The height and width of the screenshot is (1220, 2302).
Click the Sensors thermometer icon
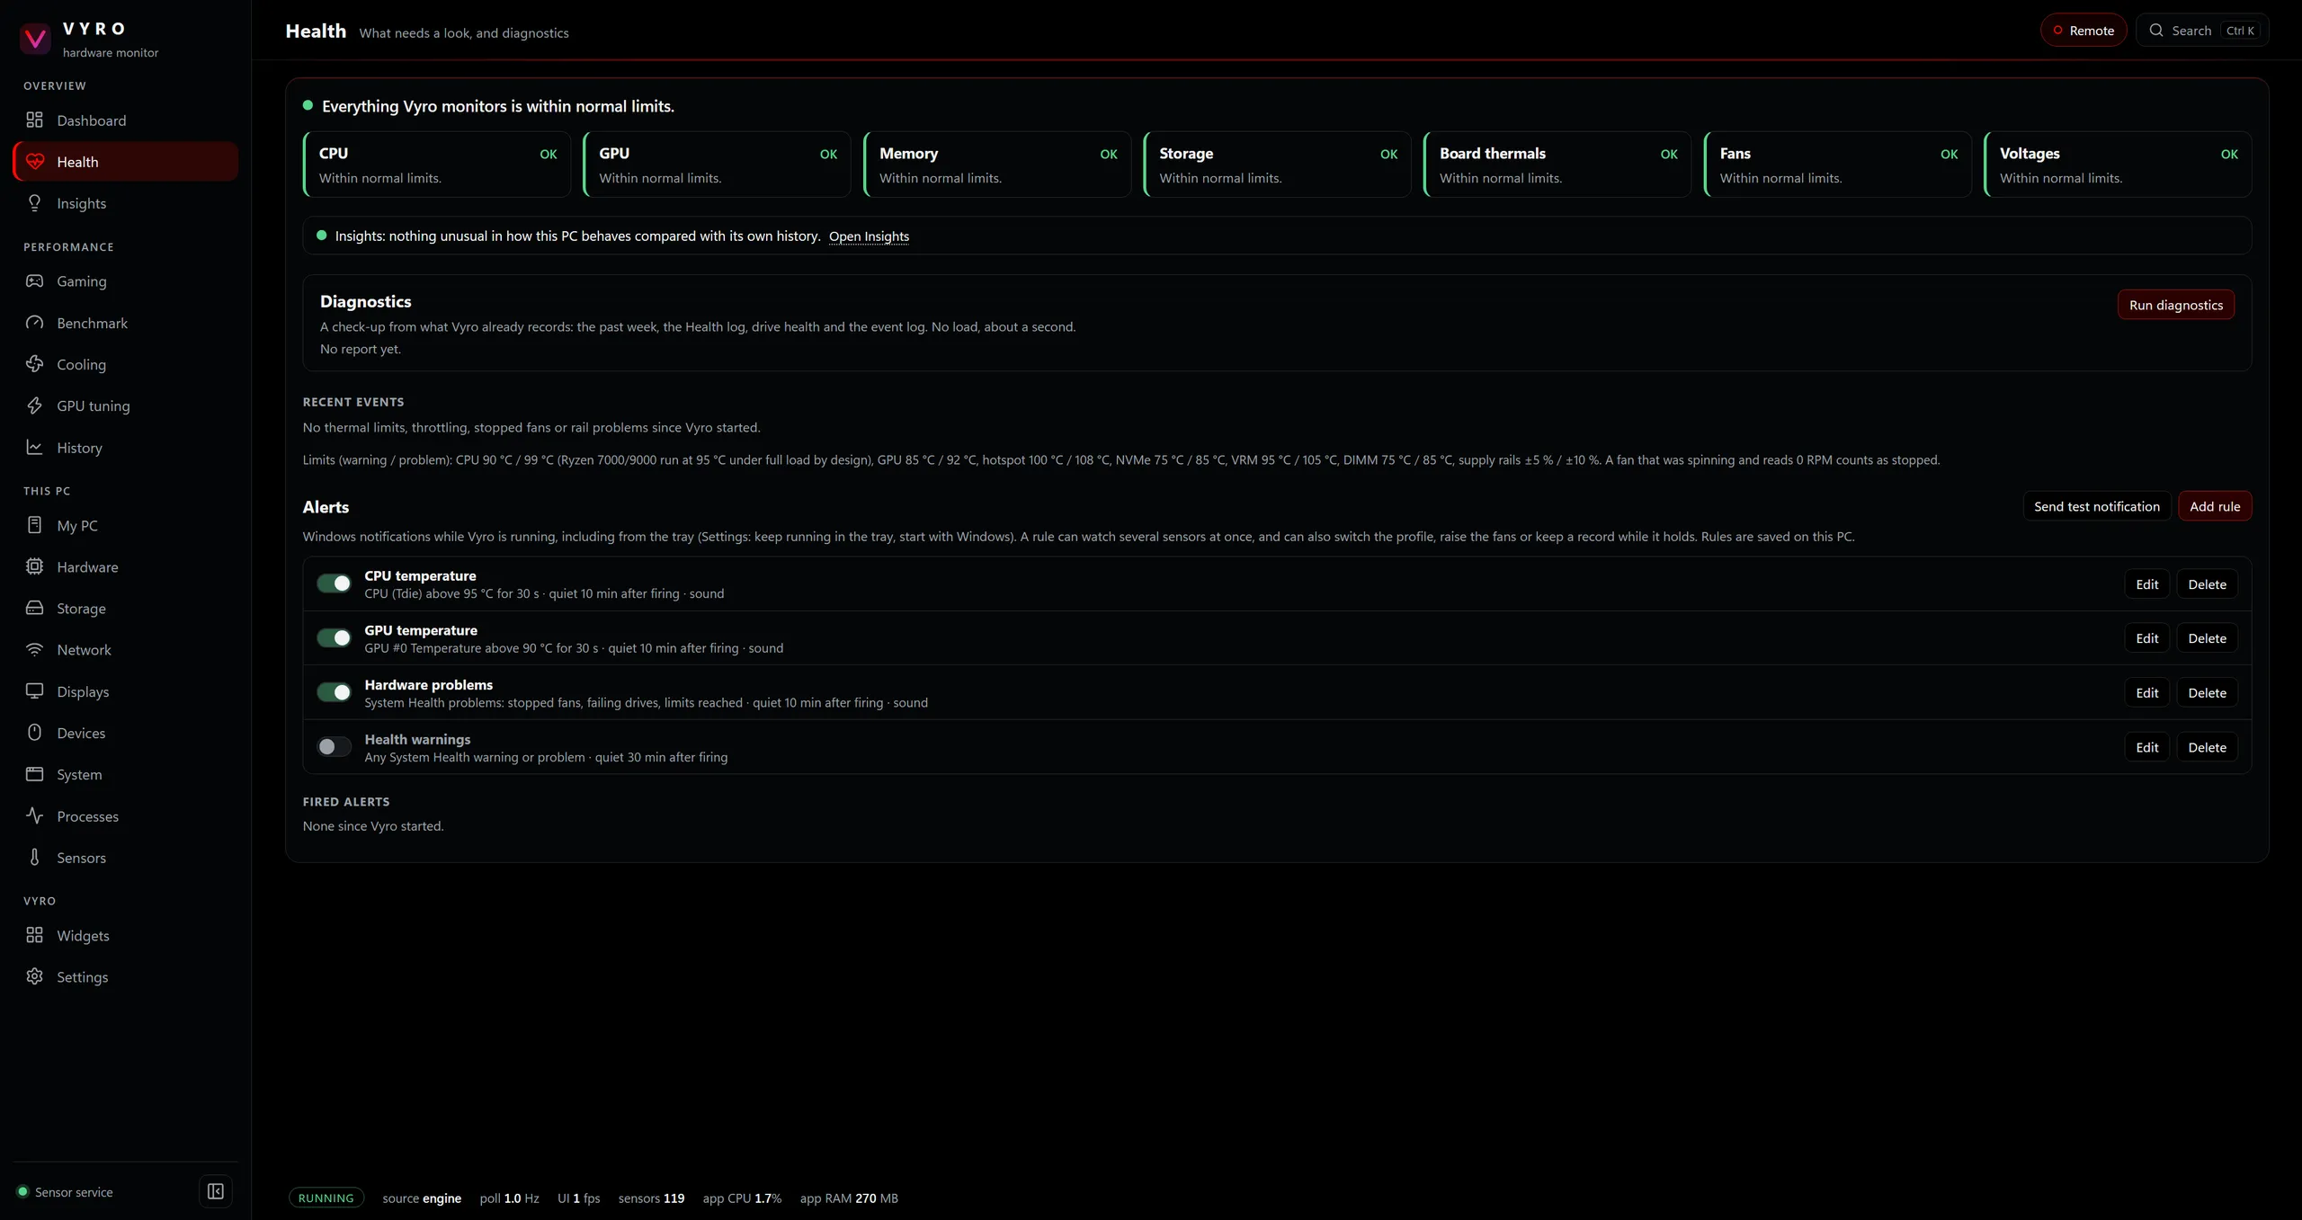coord(34,857)
